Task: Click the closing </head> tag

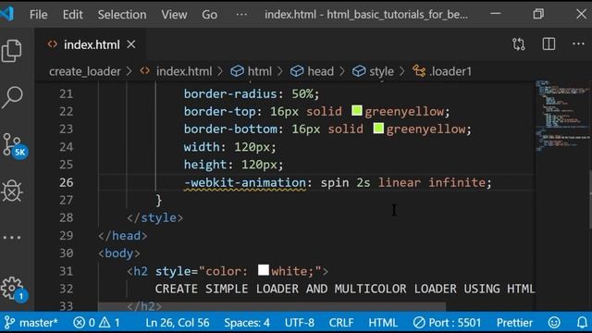Action: point(123,236)
